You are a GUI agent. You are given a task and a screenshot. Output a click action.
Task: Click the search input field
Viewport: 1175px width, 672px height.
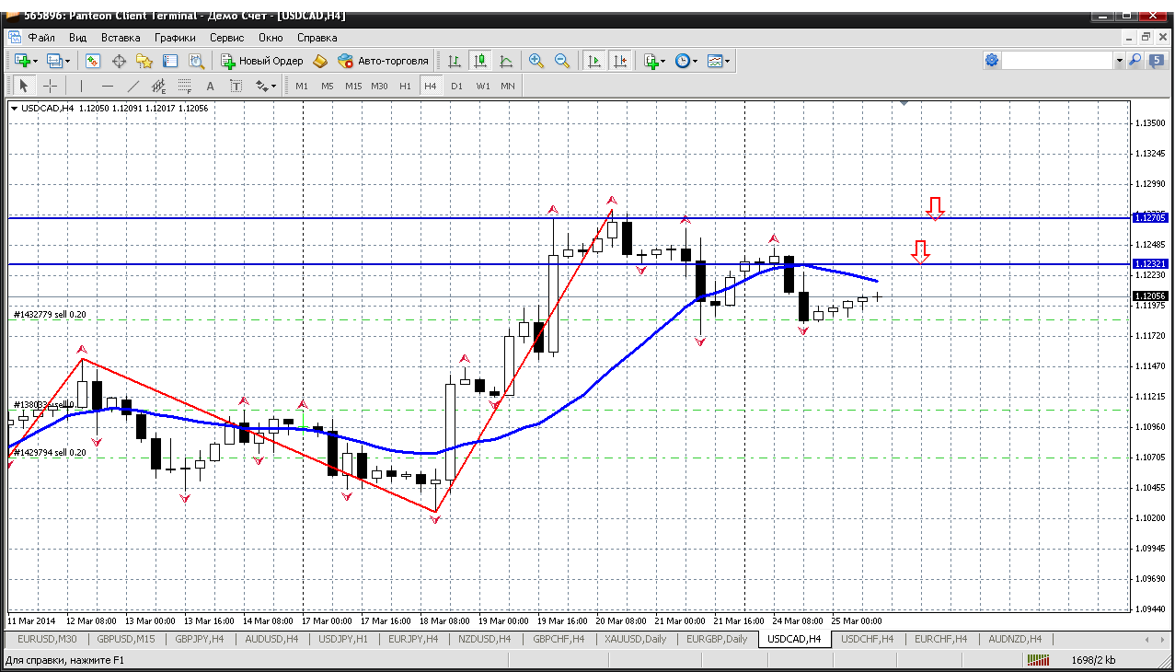coord(1058,61)
